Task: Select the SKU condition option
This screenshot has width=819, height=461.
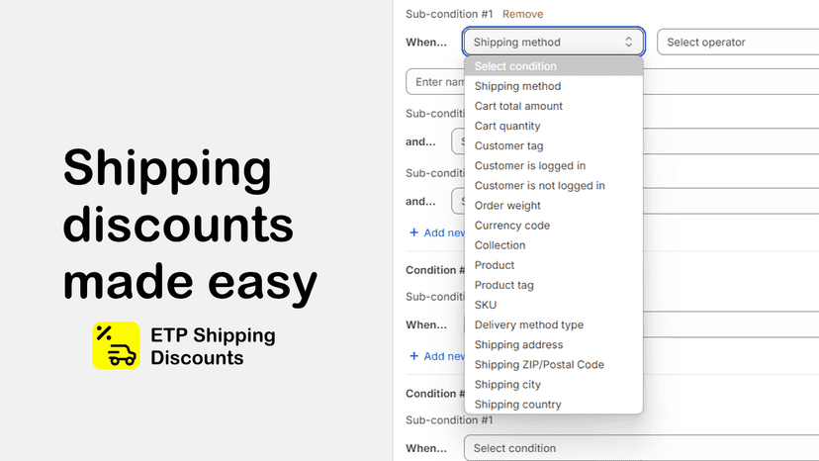Action: (x=553, y=305)
